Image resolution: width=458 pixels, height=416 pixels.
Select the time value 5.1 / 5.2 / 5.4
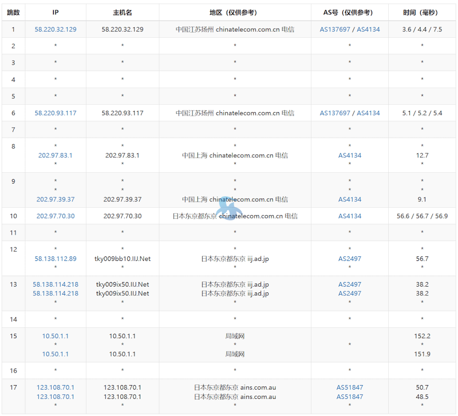coord(422,113)
